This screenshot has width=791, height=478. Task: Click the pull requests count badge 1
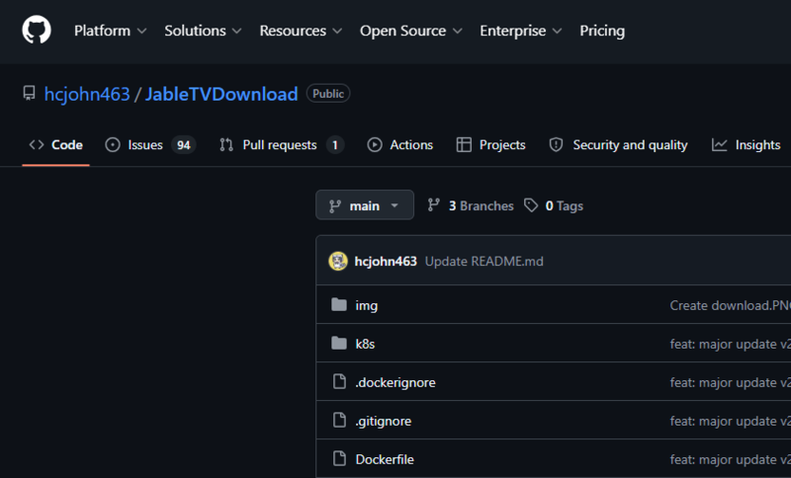(x=335, y=145)
